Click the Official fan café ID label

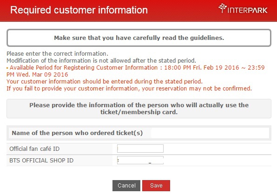tap(34, 149)
